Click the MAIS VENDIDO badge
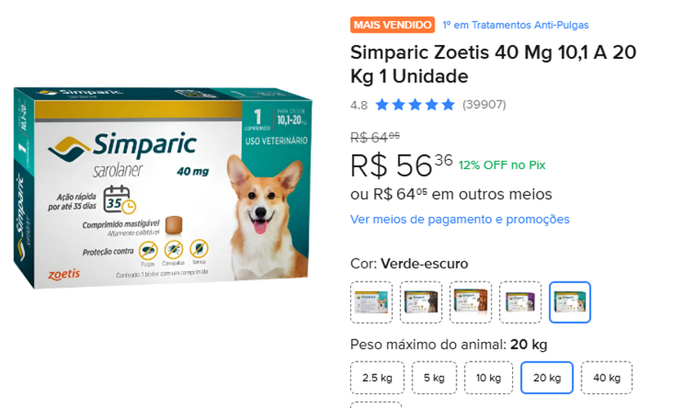The width and height of the screenshot is (673, 408). tap(392, 25)
